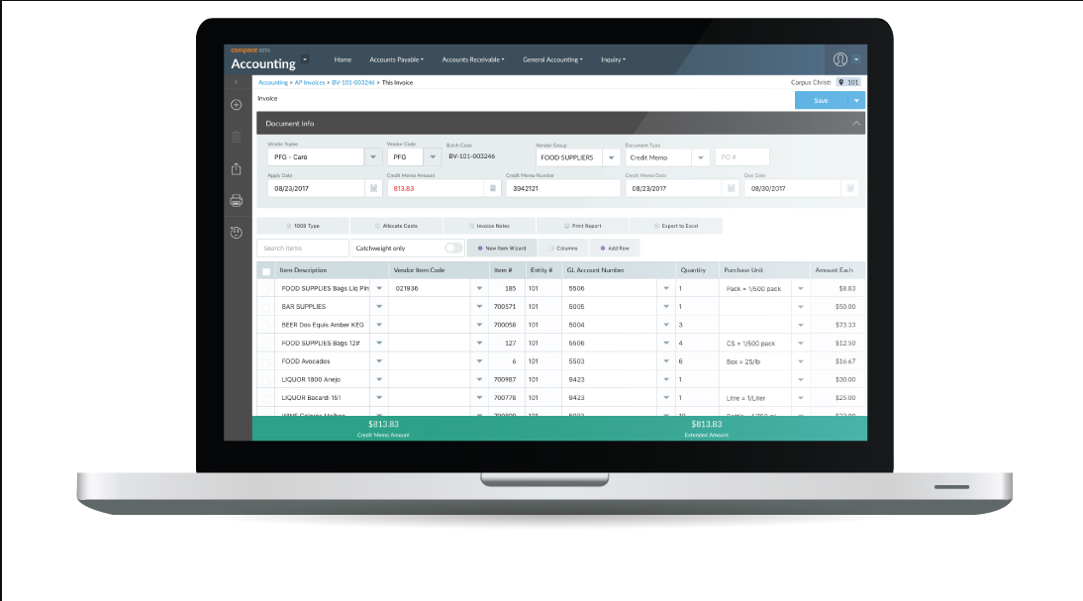The image size is (1083, 601).
Task: Check the select-all checkbox in table header
Action: click(265, 270)
